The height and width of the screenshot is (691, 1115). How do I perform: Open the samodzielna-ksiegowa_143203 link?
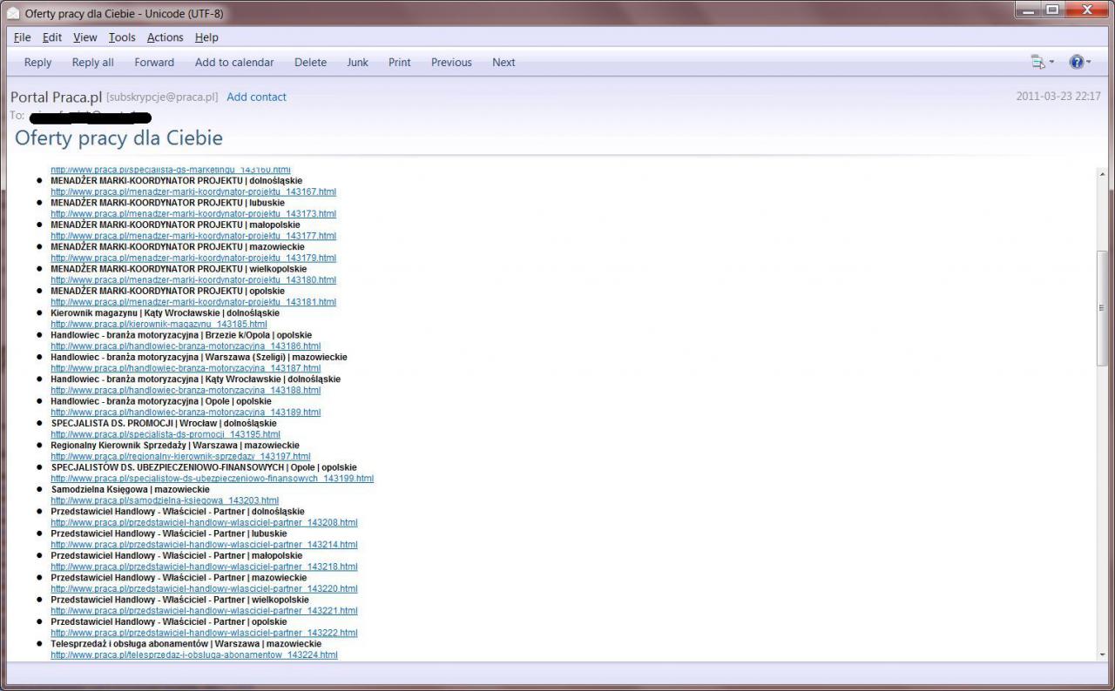coord(165,500)
